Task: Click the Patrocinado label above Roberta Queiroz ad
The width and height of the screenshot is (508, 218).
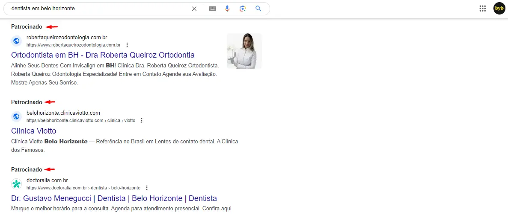Action: [x=27, y=26]
